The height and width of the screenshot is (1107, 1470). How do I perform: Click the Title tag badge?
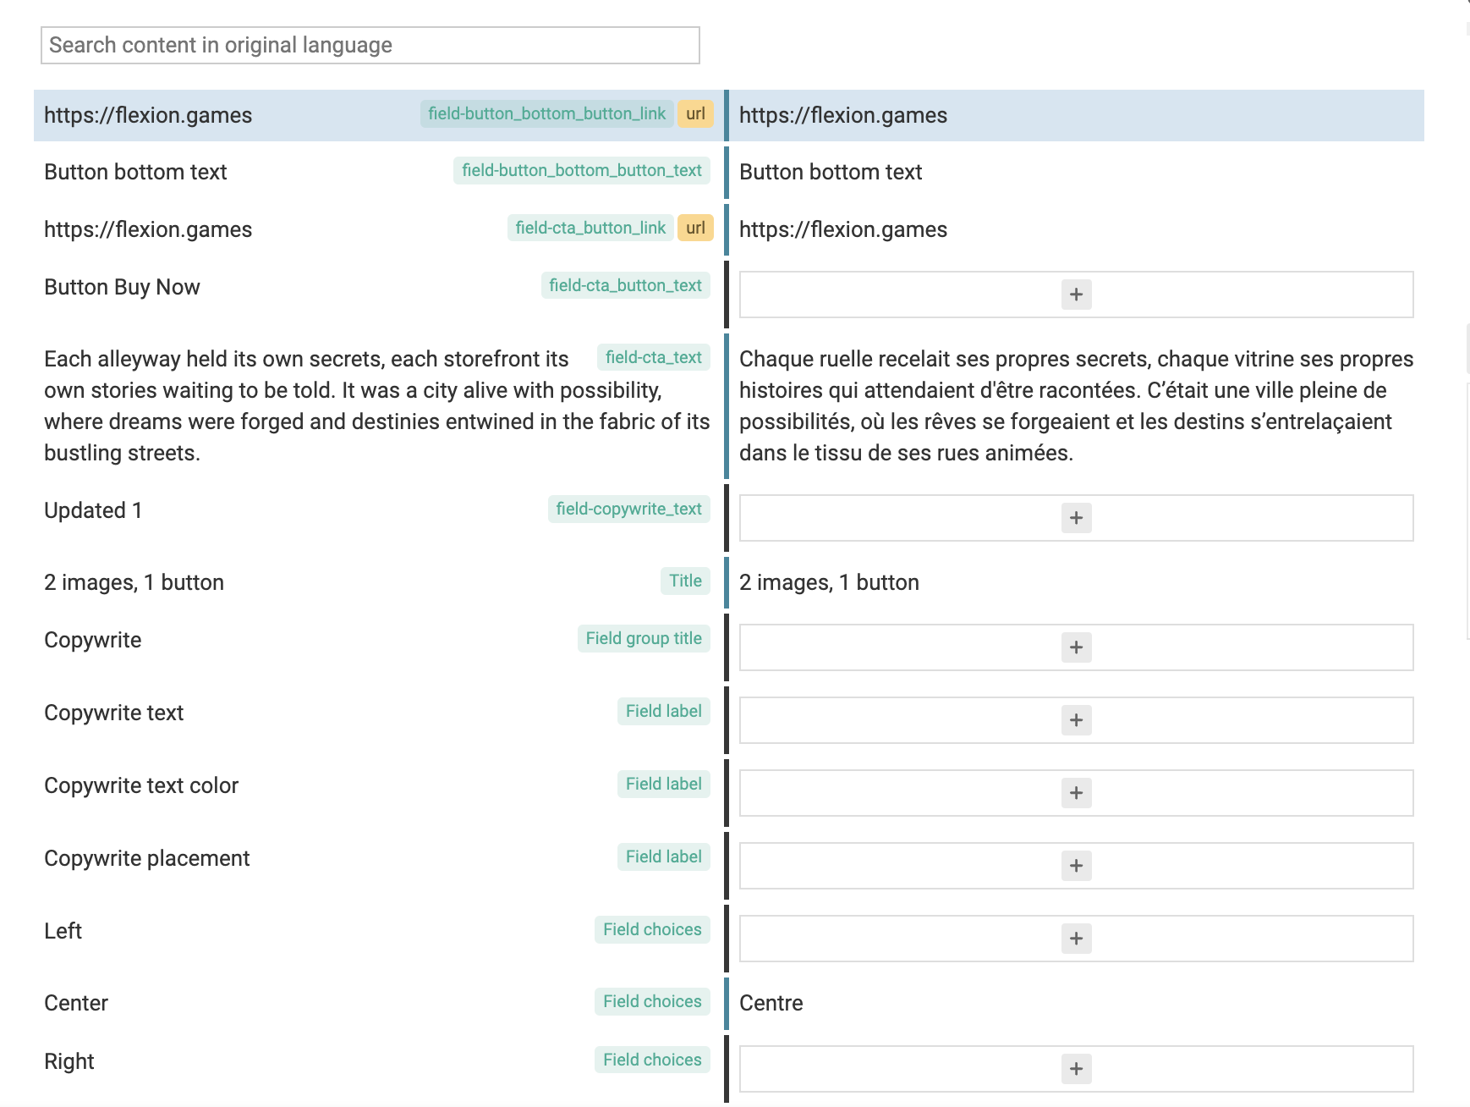[685, 581]
